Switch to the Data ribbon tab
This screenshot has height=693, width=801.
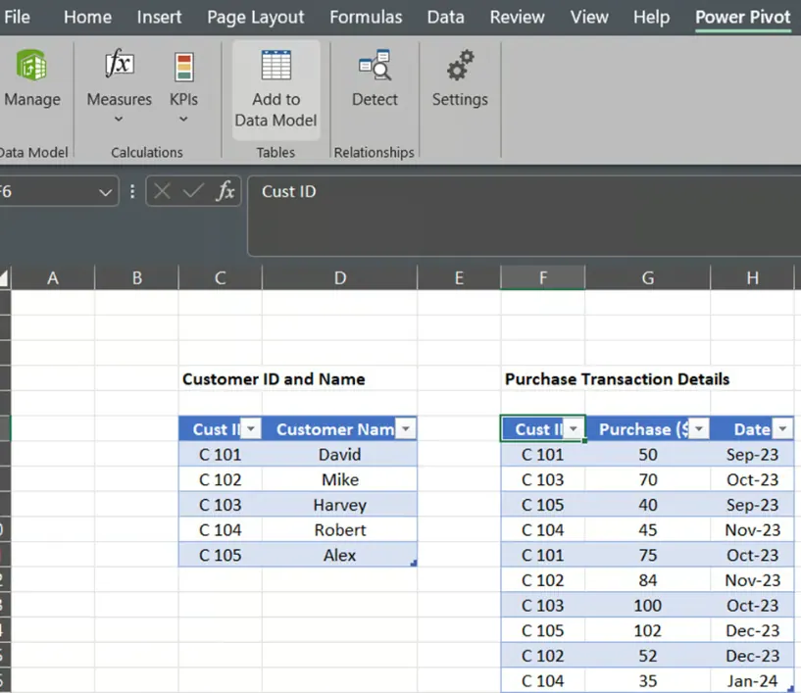(x=445, y=17)
